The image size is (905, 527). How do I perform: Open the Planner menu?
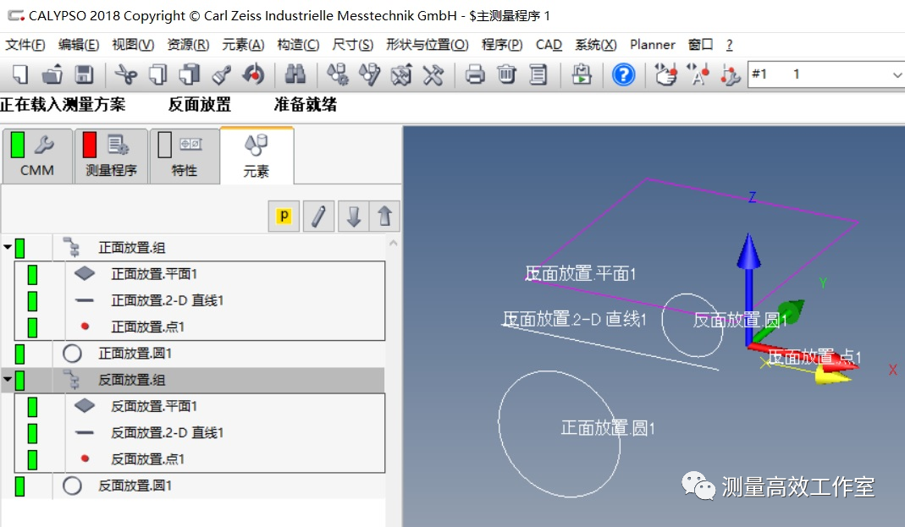[652, 45]
